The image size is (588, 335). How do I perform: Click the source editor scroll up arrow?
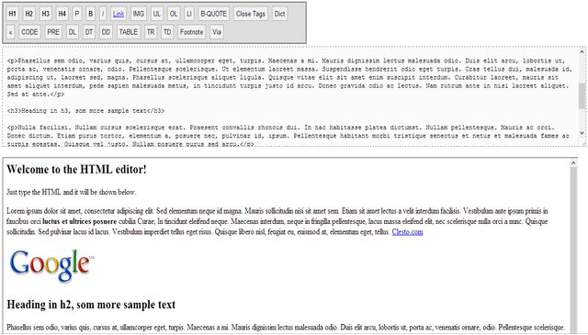pos(582,52)
